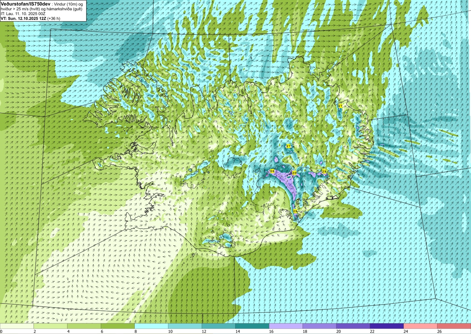Click the yellow gust marker labeled 26
This screenshot has width=471, height=334.
(x=272, y=171)
